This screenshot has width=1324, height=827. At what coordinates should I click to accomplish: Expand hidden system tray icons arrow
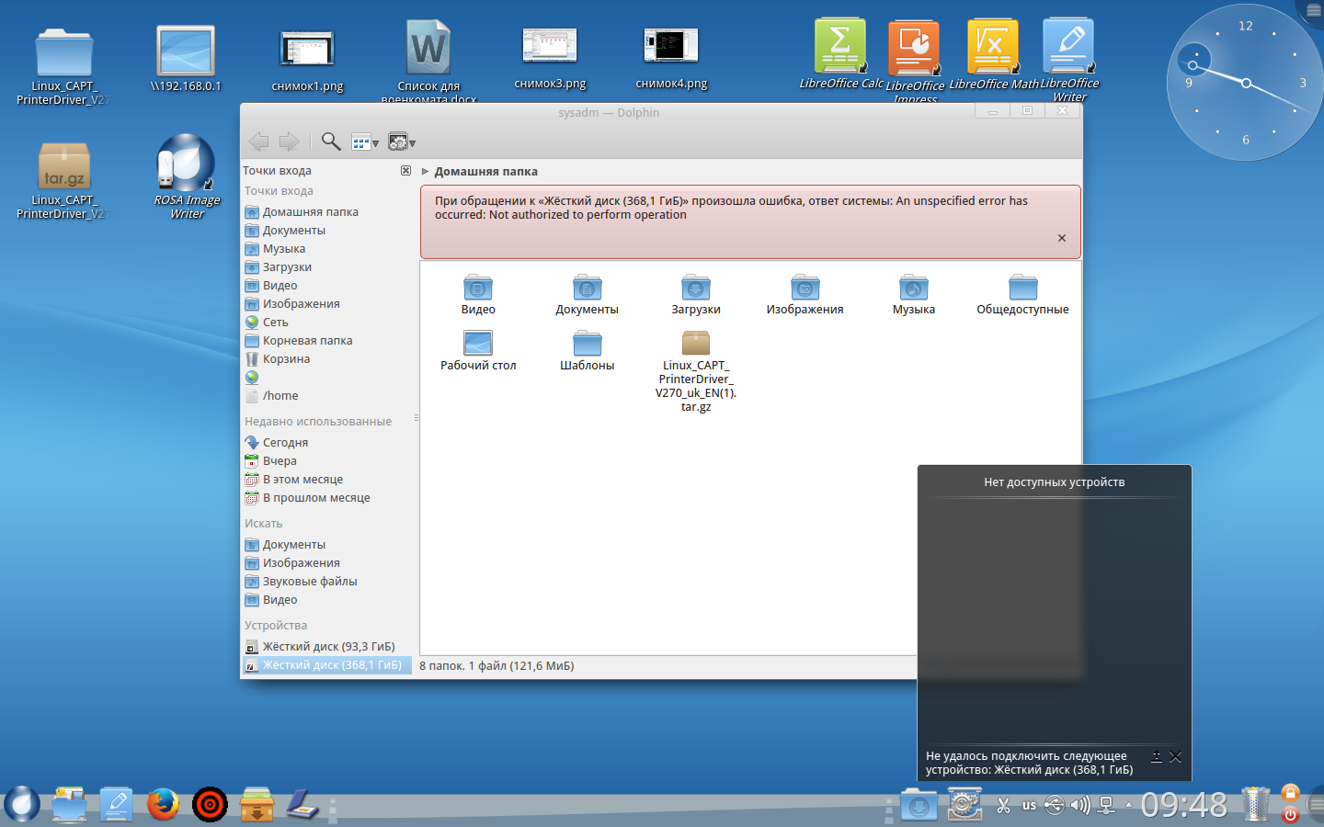pyautogui.click(x=1129, y=806)
